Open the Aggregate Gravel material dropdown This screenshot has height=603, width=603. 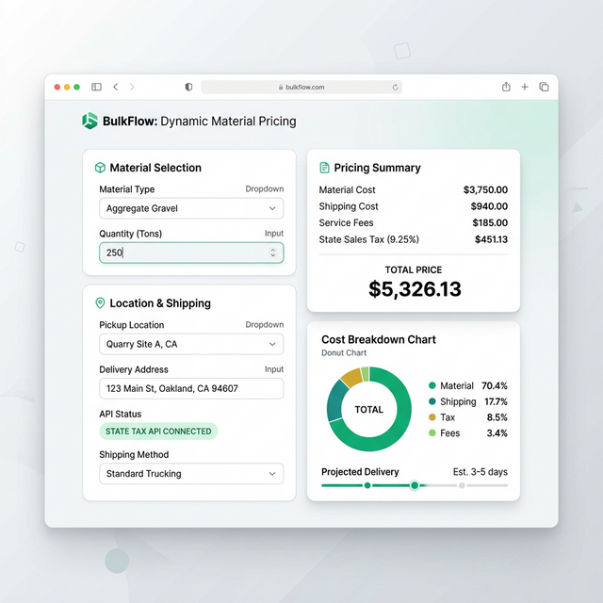coord(191,208)
